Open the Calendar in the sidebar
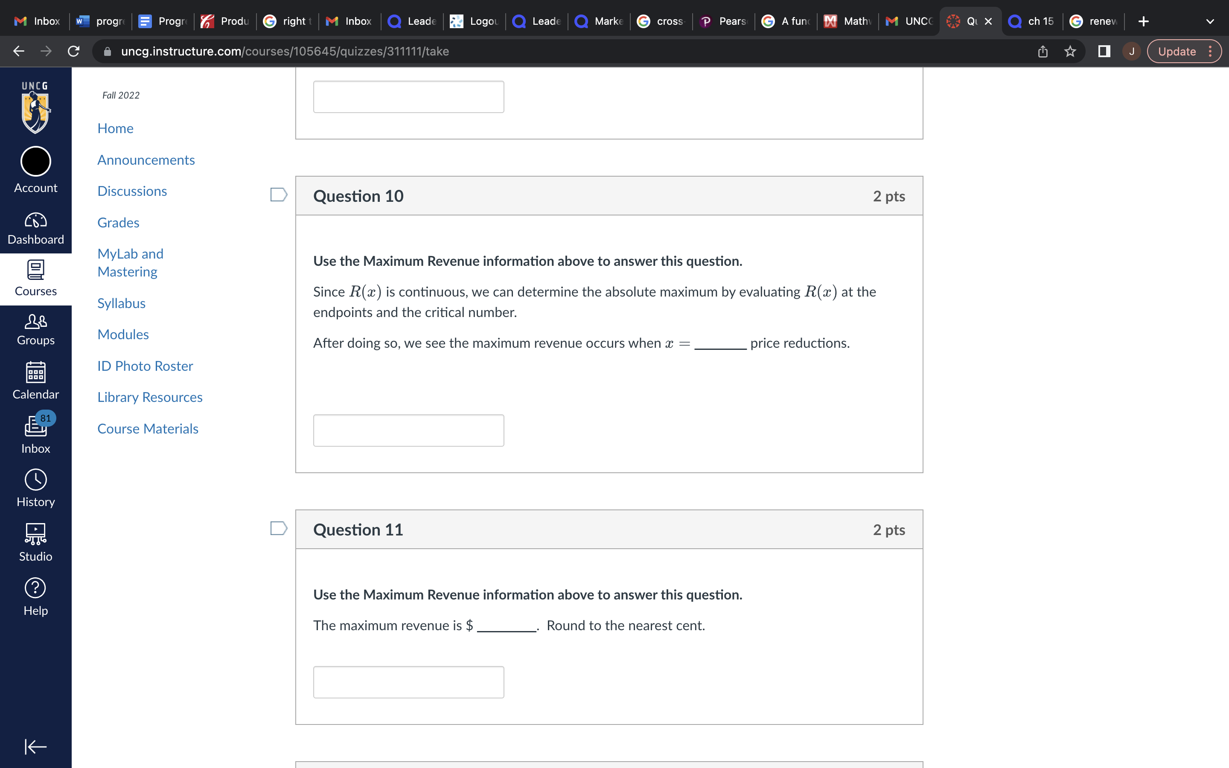Screen dimensions: 1229x768 coord(35,381)
